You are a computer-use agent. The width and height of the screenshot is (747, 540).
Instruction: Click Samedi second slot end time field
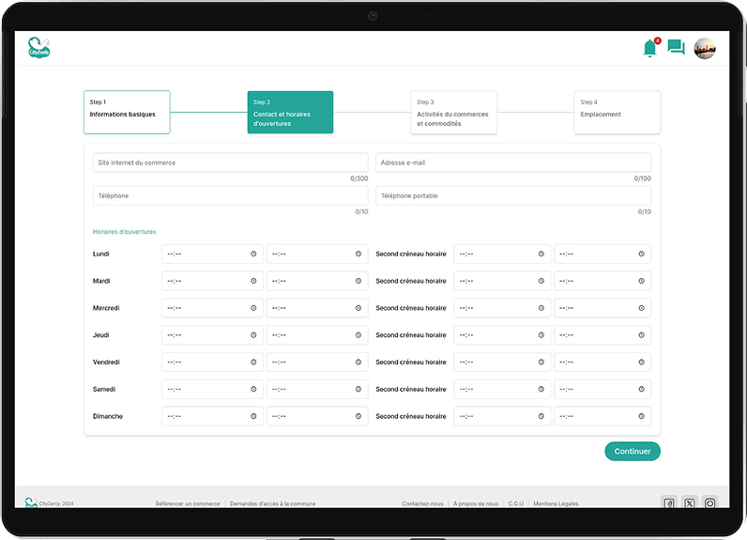click(602, 390)
